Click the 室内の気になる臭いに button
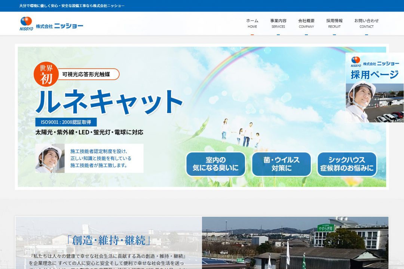Screen dimensions: 404x269 tap(216, 164)
